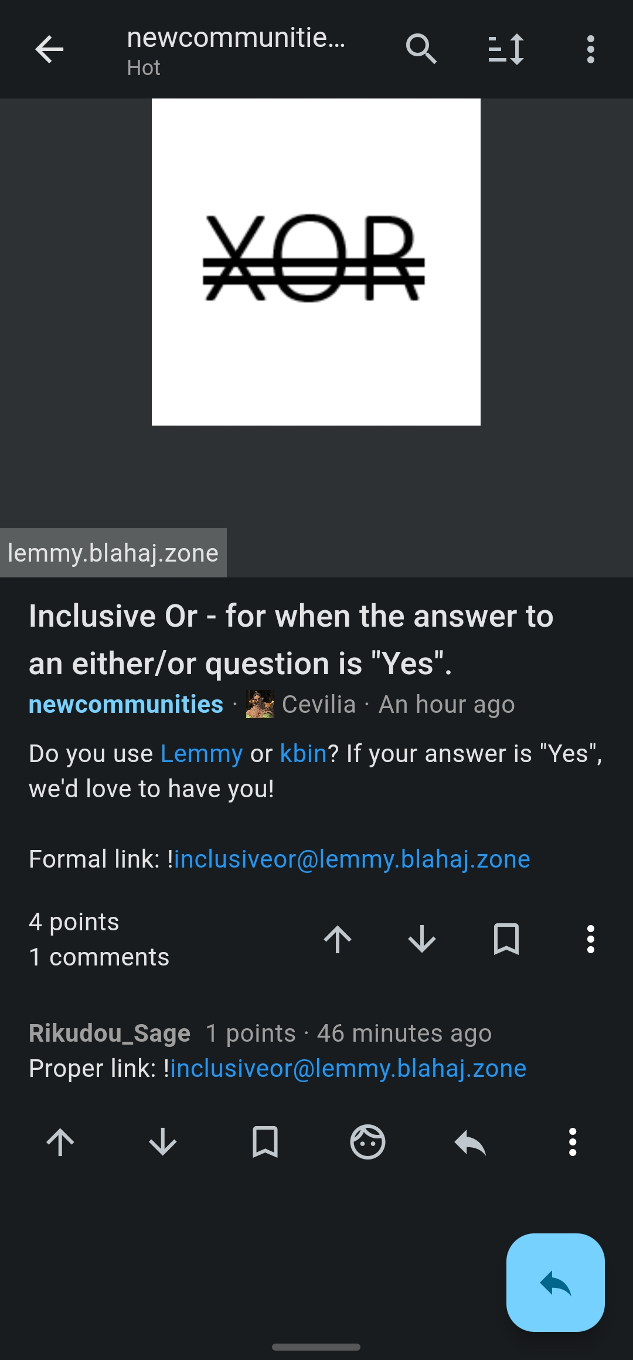View commenter profile via face icon
633x1360 pixels.
(x=367, y=1142)
